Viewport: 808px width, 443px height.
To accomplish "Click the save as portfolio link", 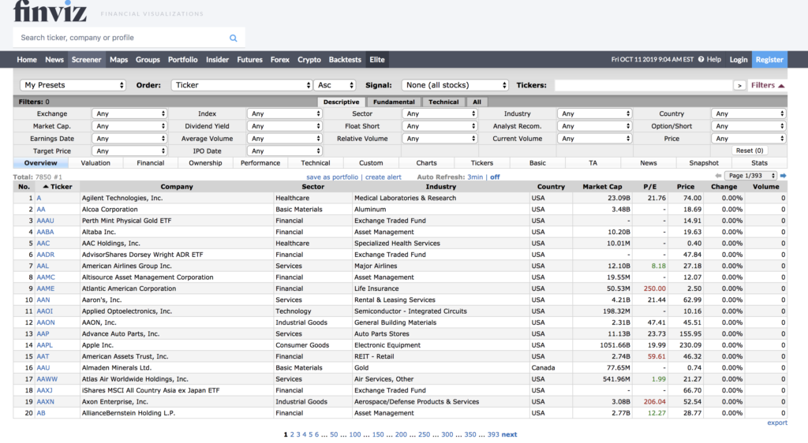I will (x=332, y=177).
